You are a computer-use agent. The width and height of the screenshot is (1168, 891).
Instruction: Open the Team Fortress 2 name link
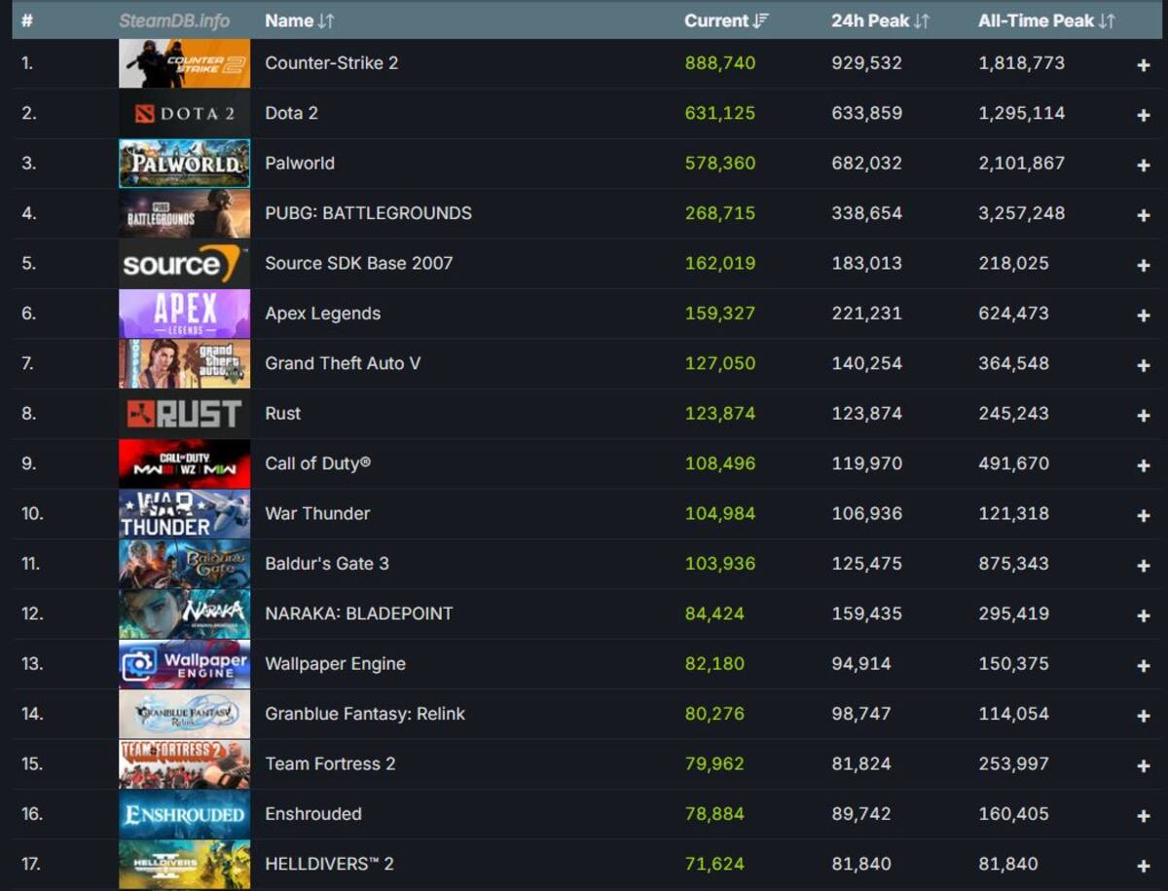[x=330, y=764]
